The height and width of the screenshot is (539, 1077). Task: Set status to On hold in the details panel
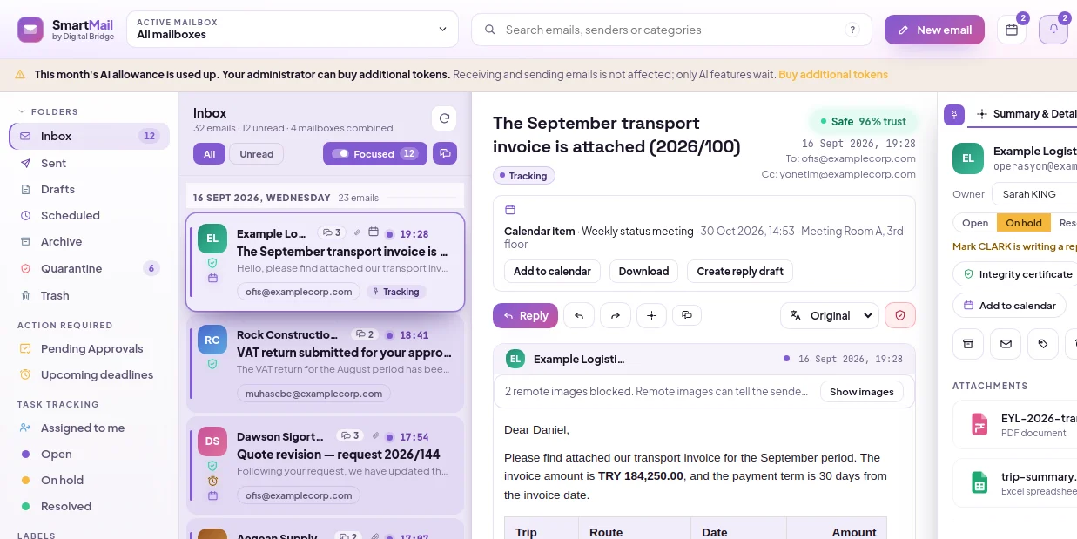[1024, 223]
